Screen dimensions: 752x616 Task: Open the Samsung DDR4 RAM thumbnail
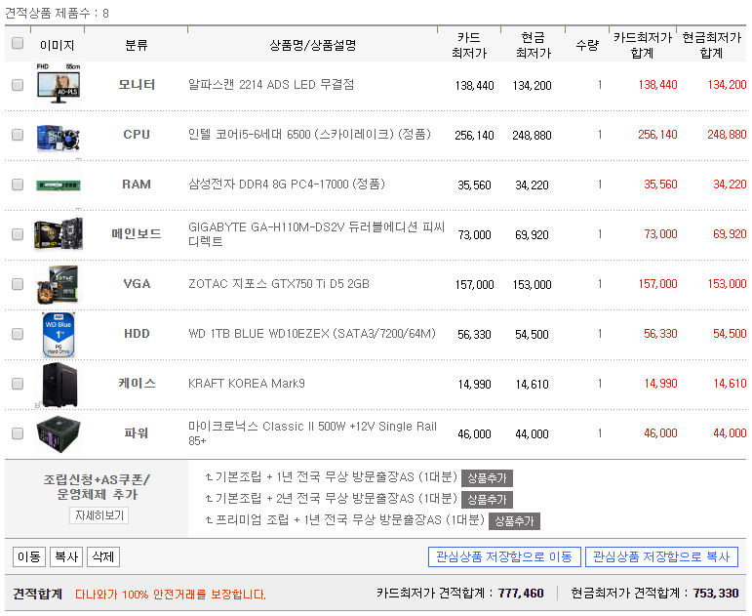pos(59,185)
